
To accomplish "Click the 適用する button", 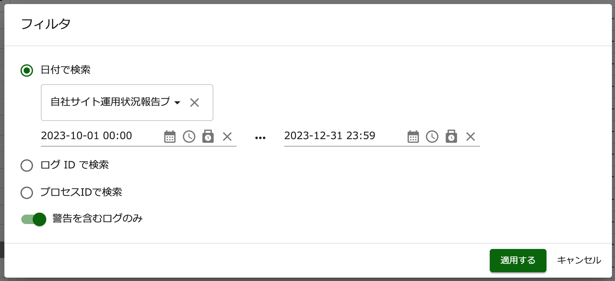I will (518, 260).
